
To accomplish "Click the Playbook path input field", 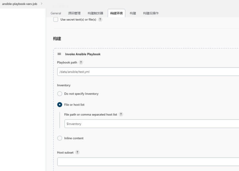I will coord(148,71).
